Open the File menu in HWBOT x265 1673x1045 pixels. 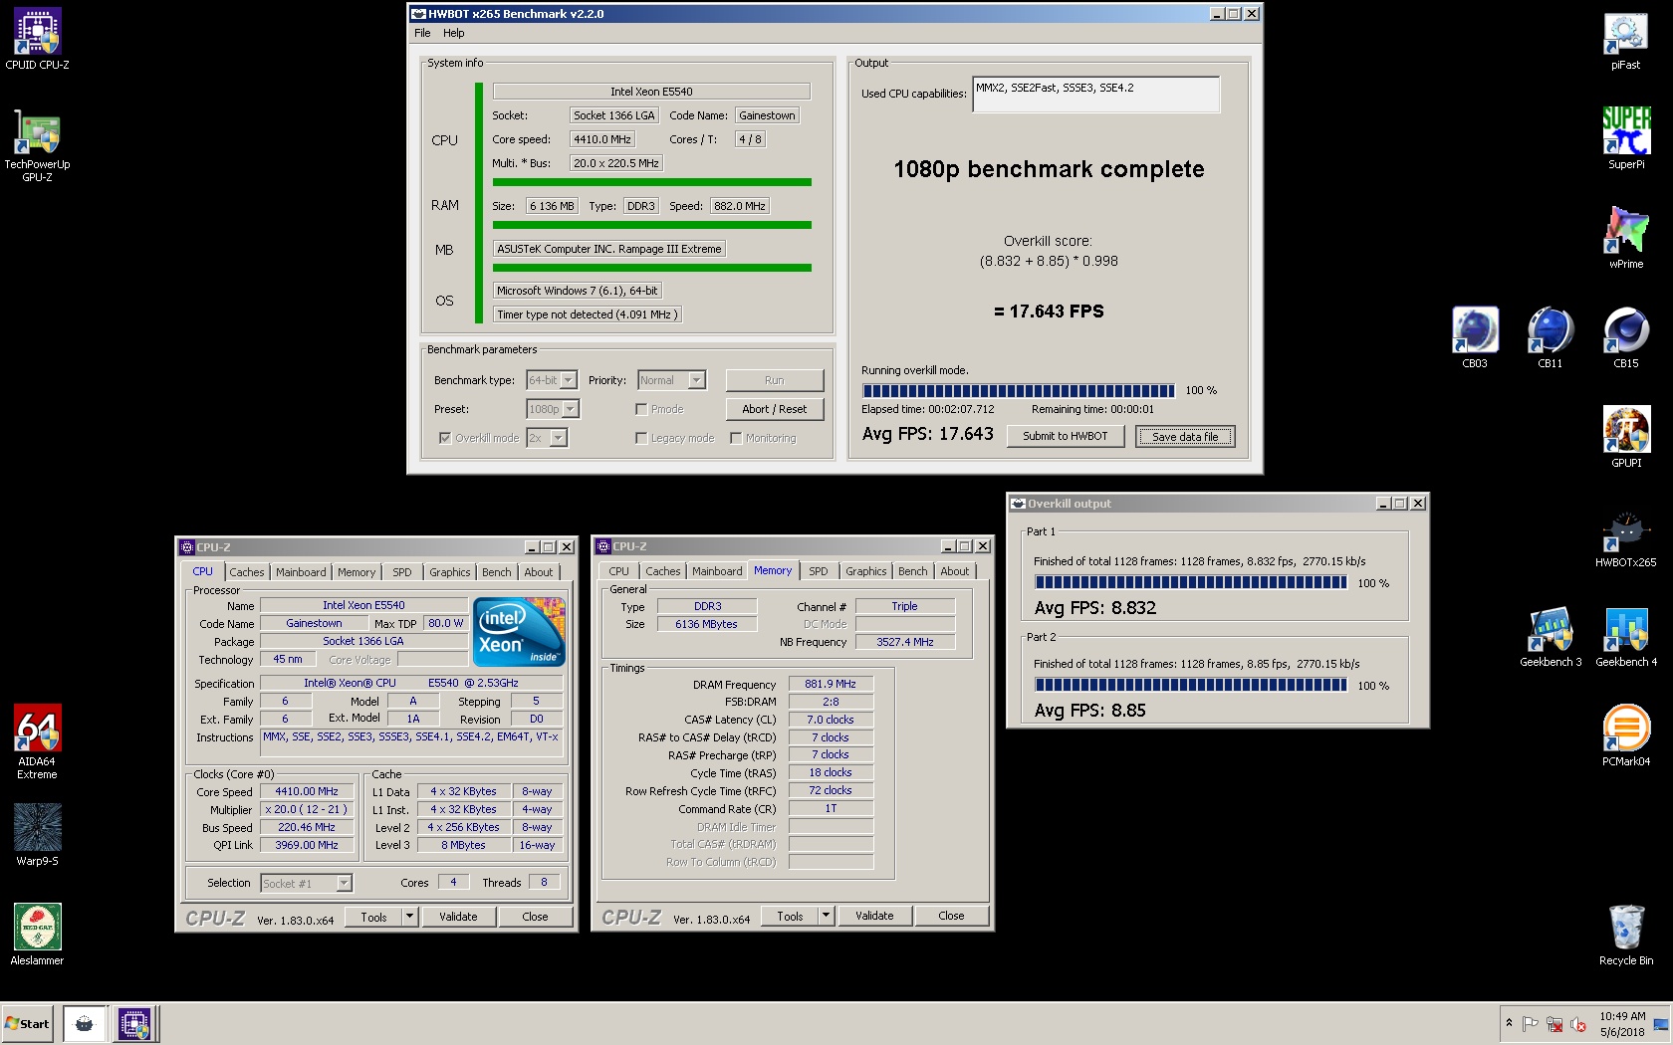pos(422,33)
